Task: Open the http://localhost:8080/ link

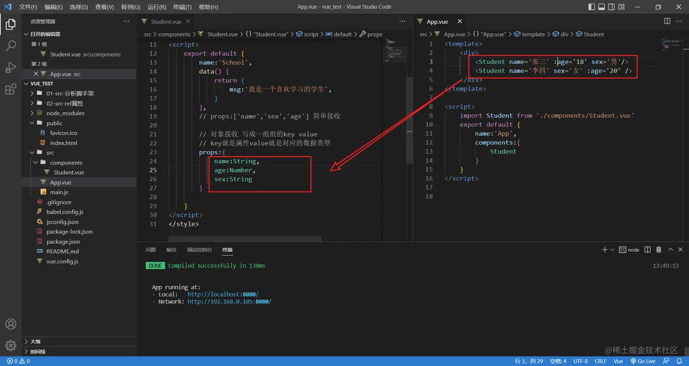Action: (223, 294)
